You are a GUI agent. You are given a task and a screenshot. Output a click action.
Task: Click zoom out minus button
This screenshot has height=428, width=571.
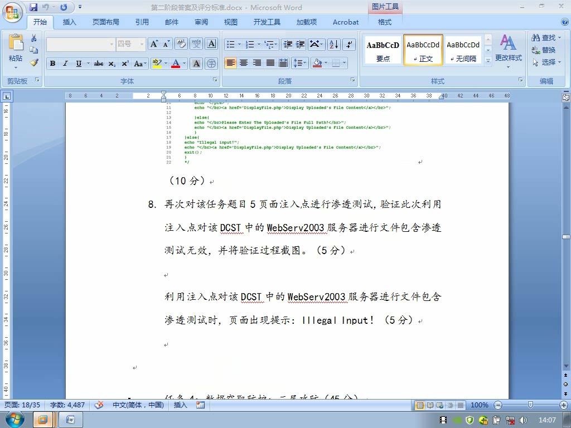pos(498,405)
